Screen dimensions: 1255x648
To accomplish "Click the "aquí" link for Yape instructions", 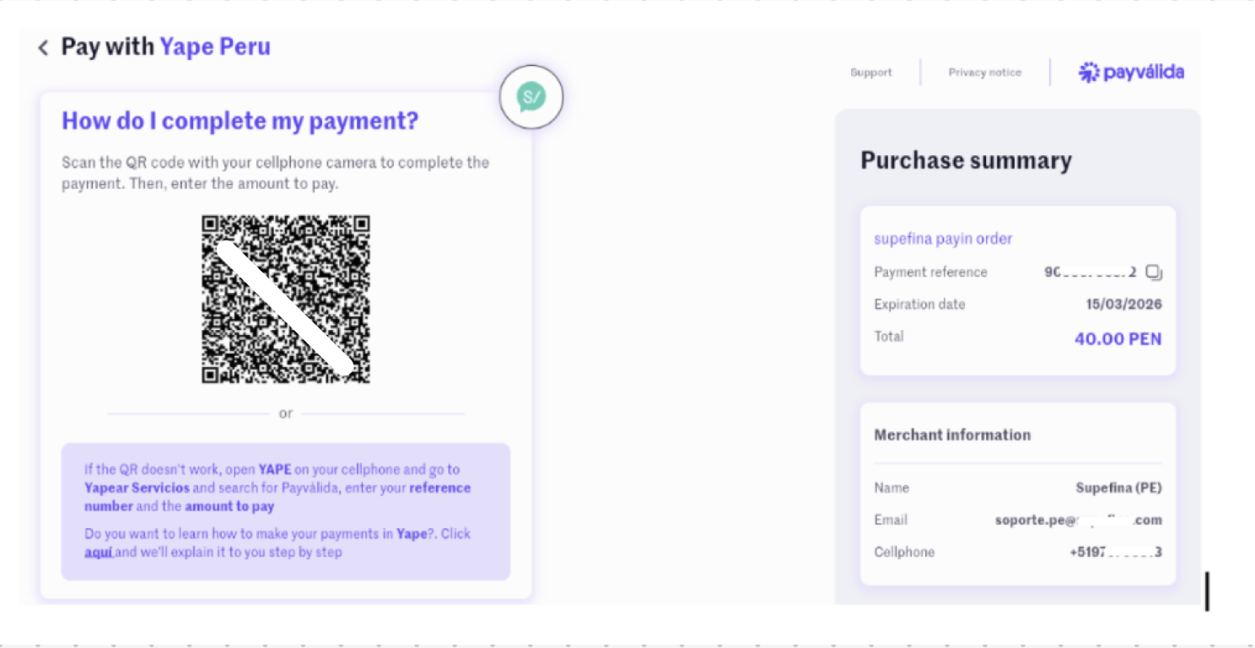I will point(98,553).
